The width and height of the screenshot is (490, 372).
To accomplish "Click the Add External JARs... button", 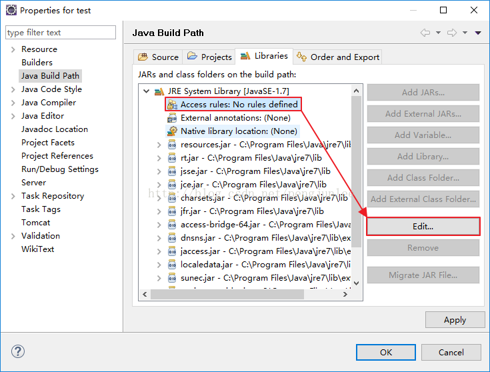I will (423, 114).
